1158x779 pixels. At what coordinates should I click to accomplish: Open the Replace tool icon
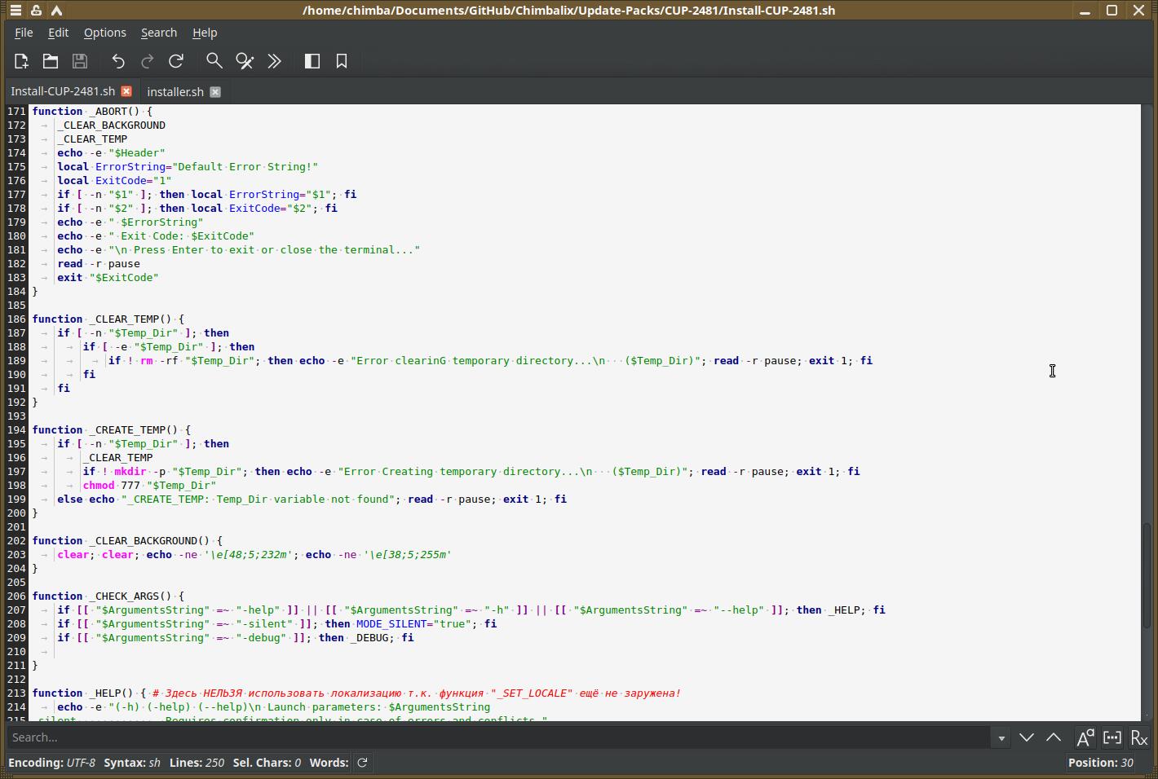tap(244, 61)
